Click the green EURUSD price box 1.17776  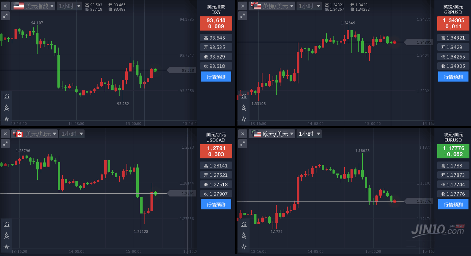(453, 151)
